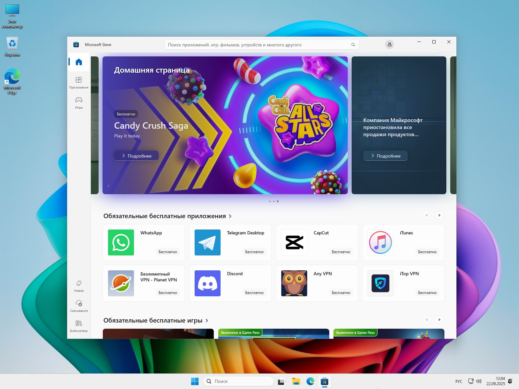Open Task View on taskbar
The image size is (519, 389).
click(x=281, y=381)
